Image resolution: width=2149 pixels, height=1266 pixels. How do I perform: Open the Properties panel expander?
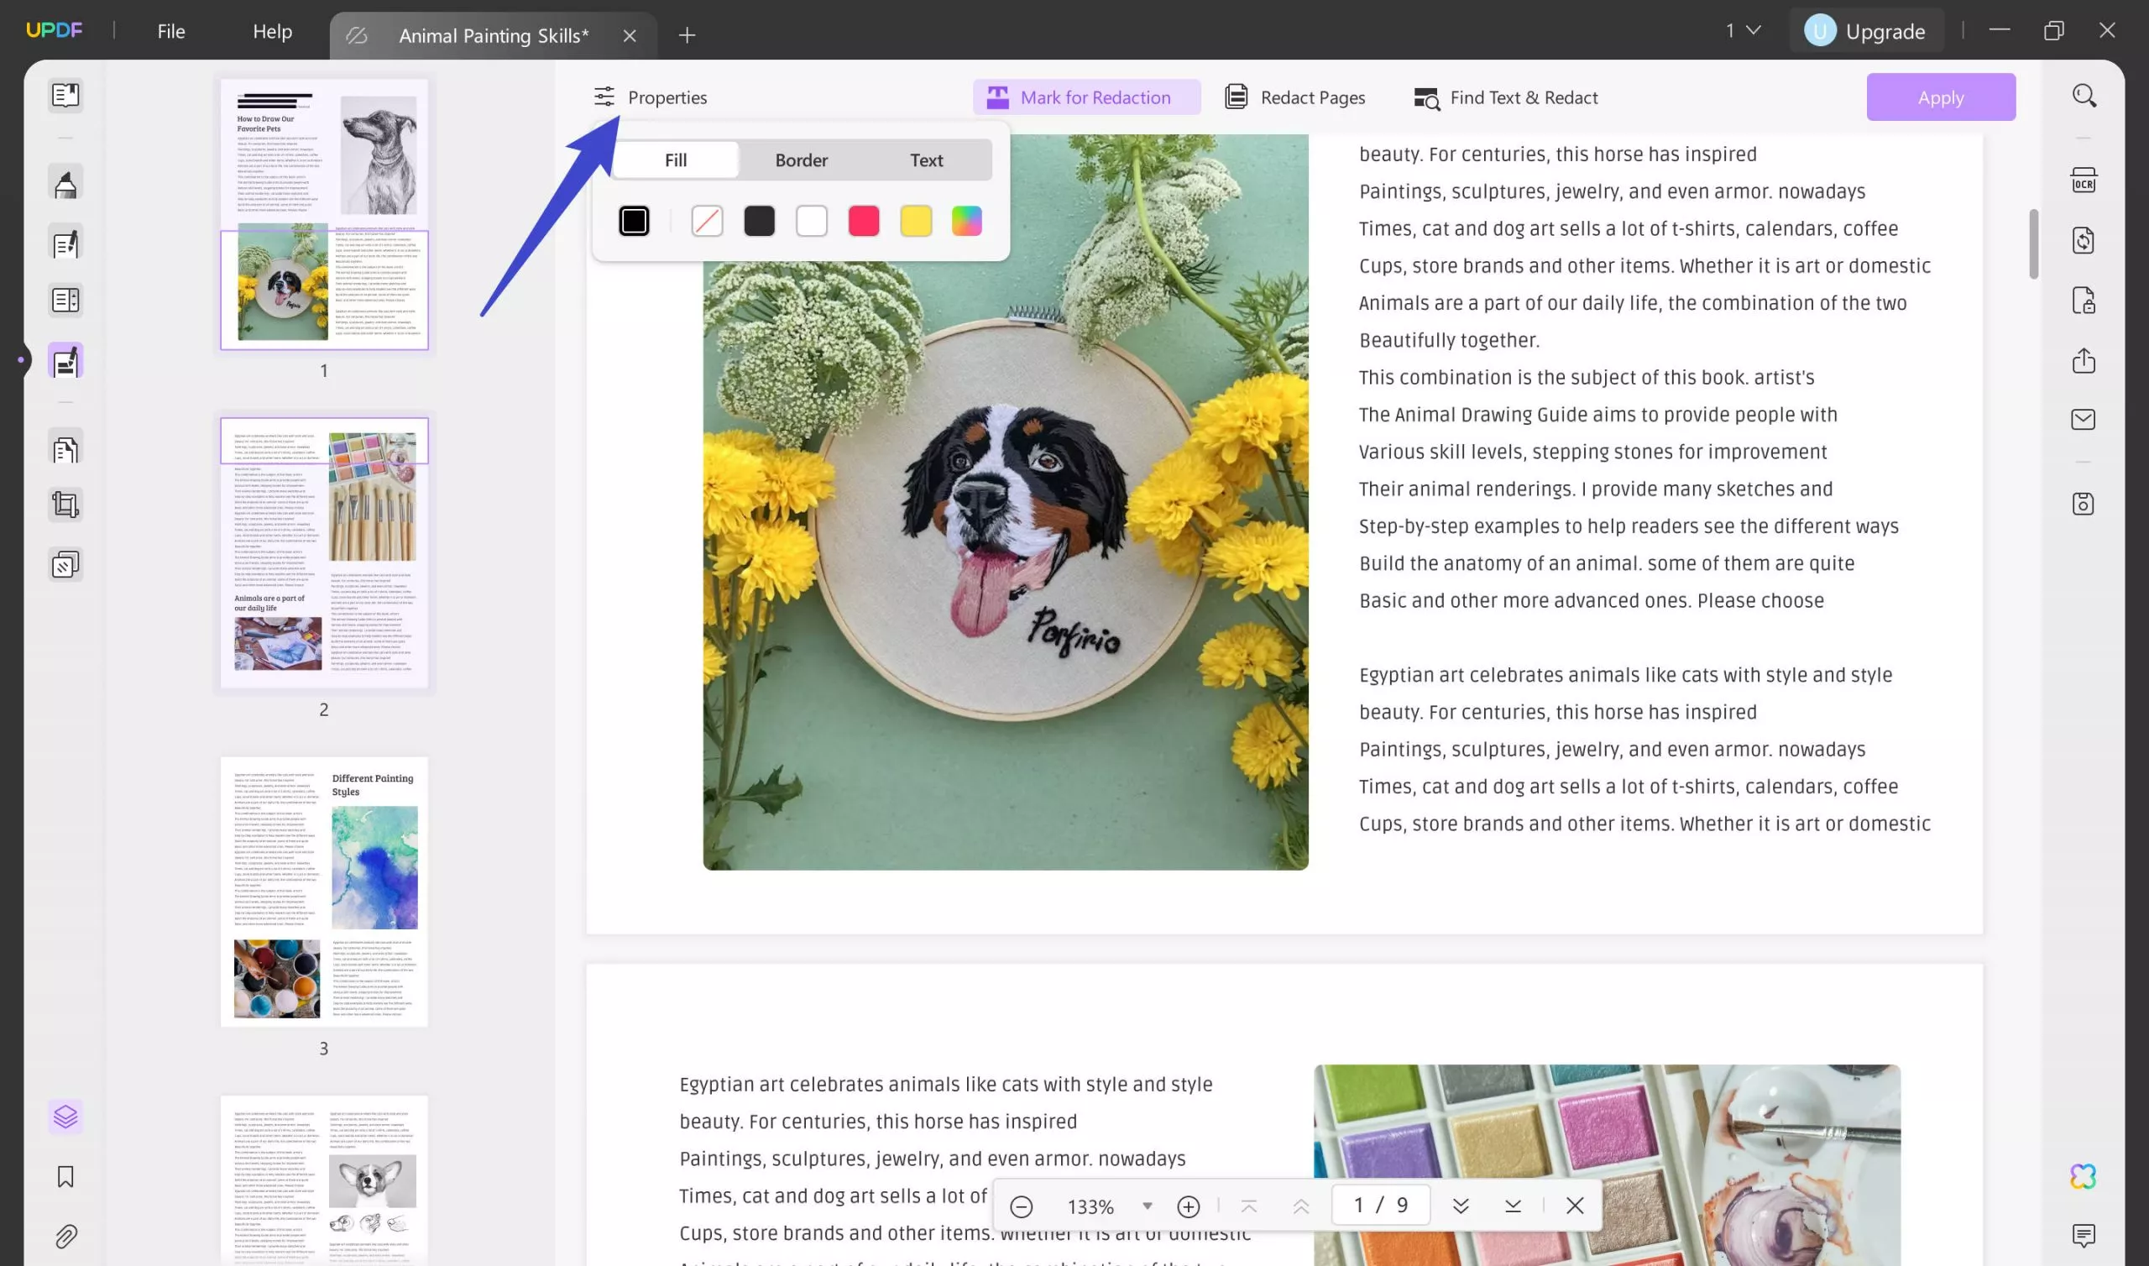651,97
